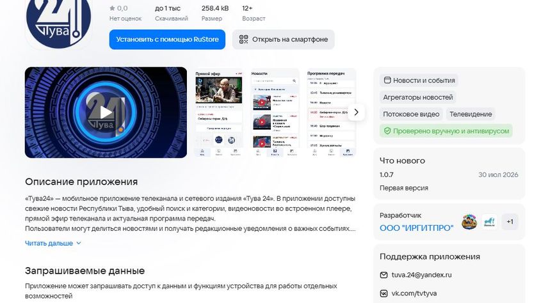Show next screenshots with right arrow
The width and height of the screenshot is (557, 303).
point(356,112)
